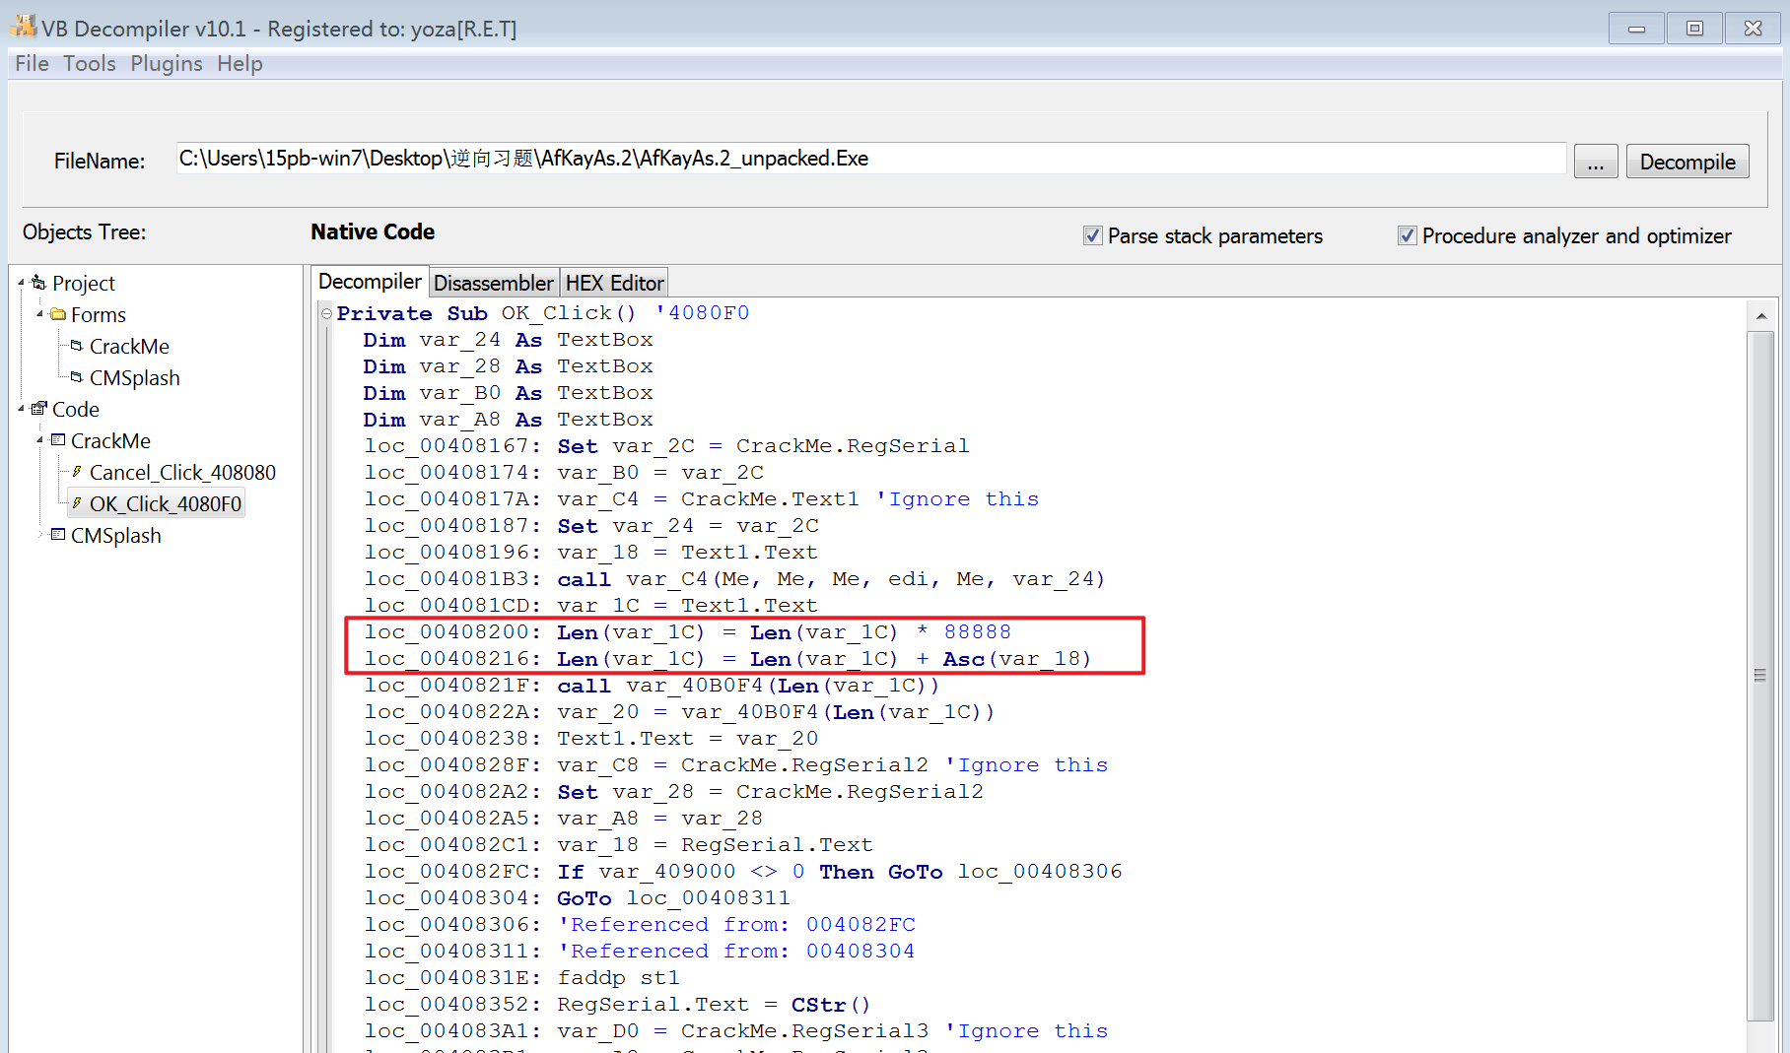The image size is (1790, 1053).
Task: Click the vertical scrollbar thumb in code view
Action: pyautogui.click(x=1760, y=676)
